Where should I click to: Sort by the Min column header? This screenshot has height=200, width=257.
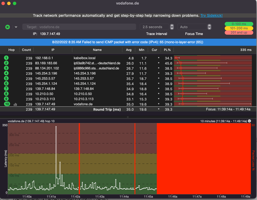(x=141, y=50)
